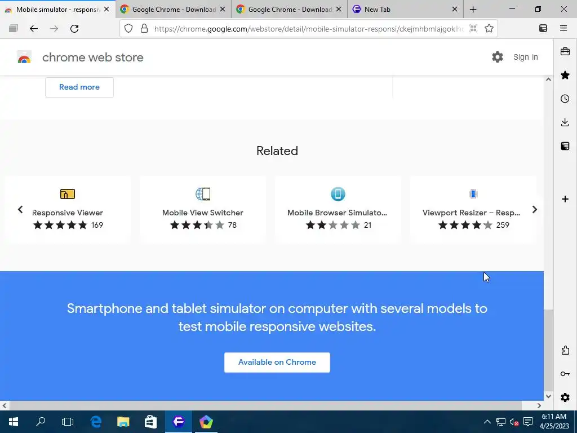Click the browser forward arrow
Screen dimensions: 577x433
pos(54,28)
